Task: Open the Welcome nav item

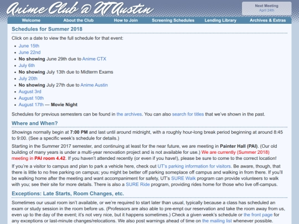Action: pyautogui.click(x=31, y=20)
